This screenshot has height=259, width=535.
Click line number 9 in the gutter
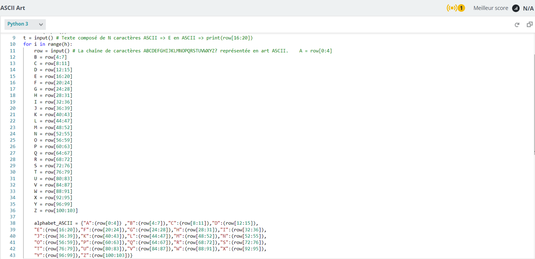pyautogui.click(x=14, y=38)
